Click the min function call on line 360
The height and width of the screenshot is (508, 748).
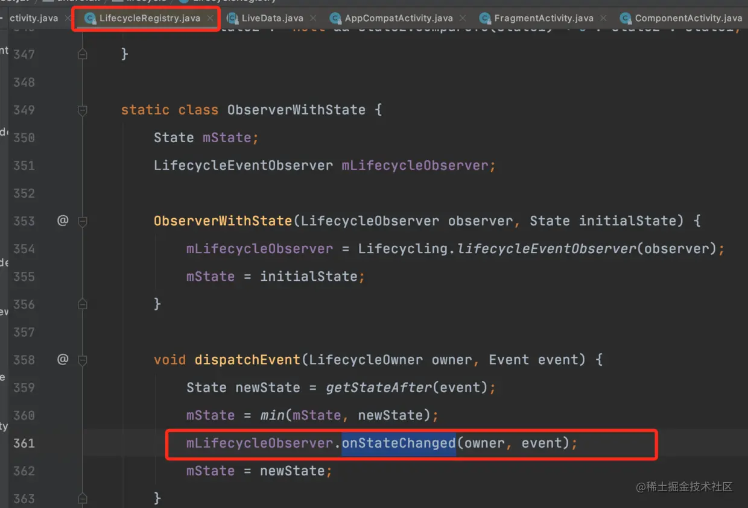click(x=273, y=415)
